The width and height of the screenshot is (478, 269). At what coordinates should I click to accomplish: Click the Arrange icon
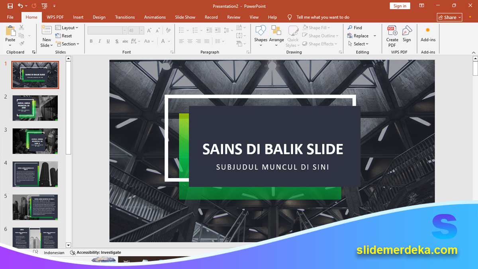(276, 31)
